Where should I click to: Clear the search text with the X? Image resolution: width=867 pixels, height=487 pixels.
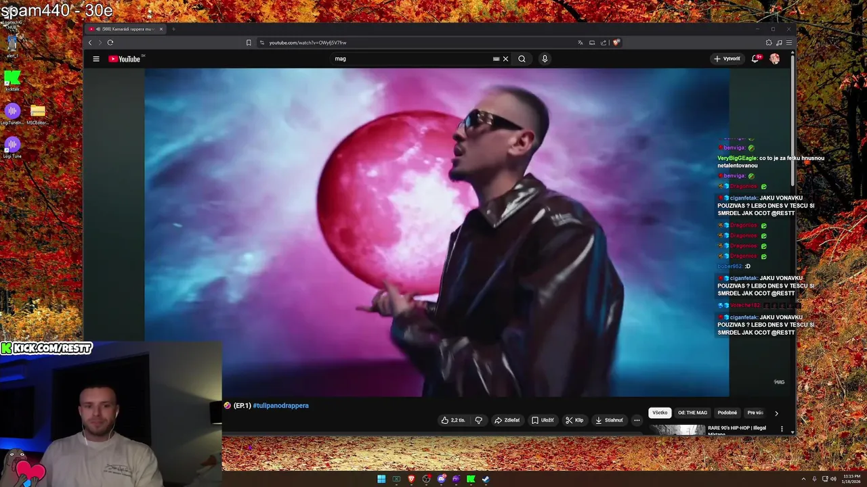(x=505, y=59)
